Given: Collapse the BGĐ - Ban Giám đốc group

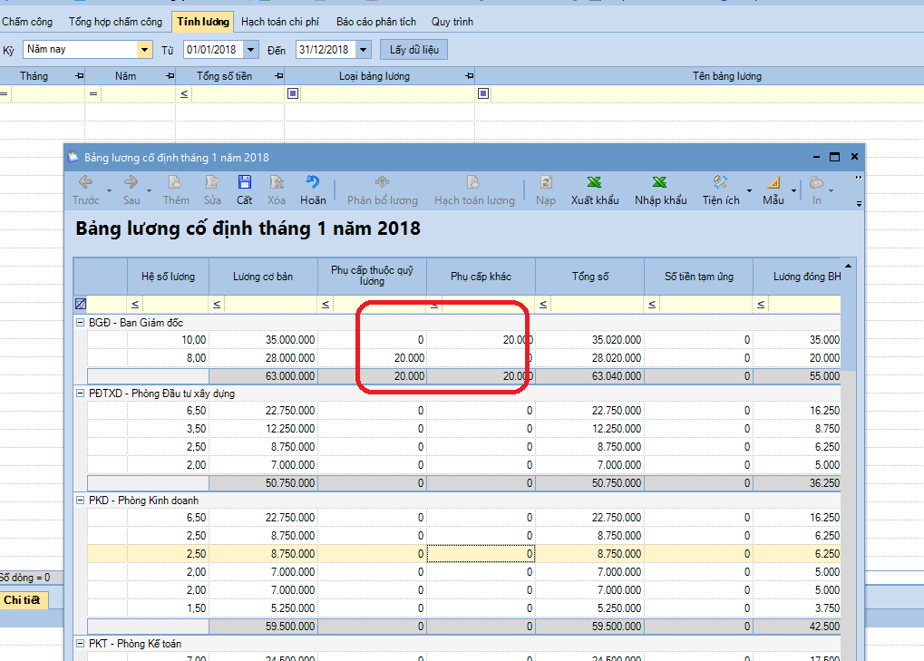Looking at the screenshot, I should 80,323.
